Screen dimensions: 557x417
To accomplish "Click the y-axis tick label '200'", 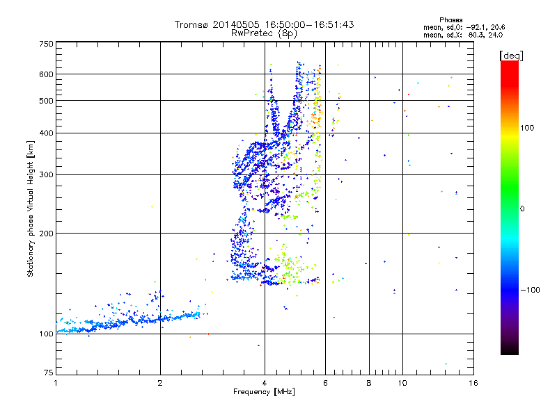I will click(x=46, y=234).
